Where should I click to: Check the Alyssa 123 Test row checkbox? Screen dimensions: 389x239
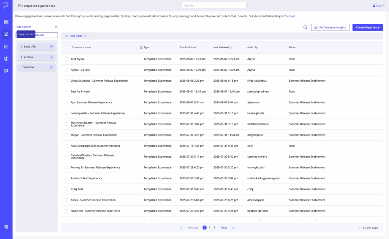click(x=66, y=70)
